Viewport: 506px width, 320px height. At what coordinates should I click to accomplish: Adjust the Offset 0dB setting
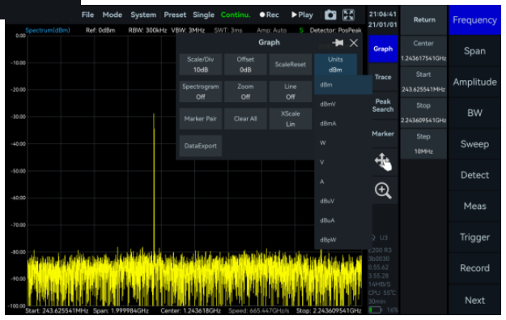(x=245, y=65)
